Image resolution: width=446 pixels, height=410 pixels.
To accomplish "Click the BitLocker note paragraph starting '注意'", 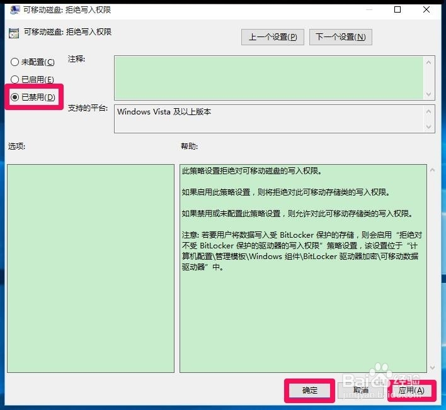I will 302,251.
